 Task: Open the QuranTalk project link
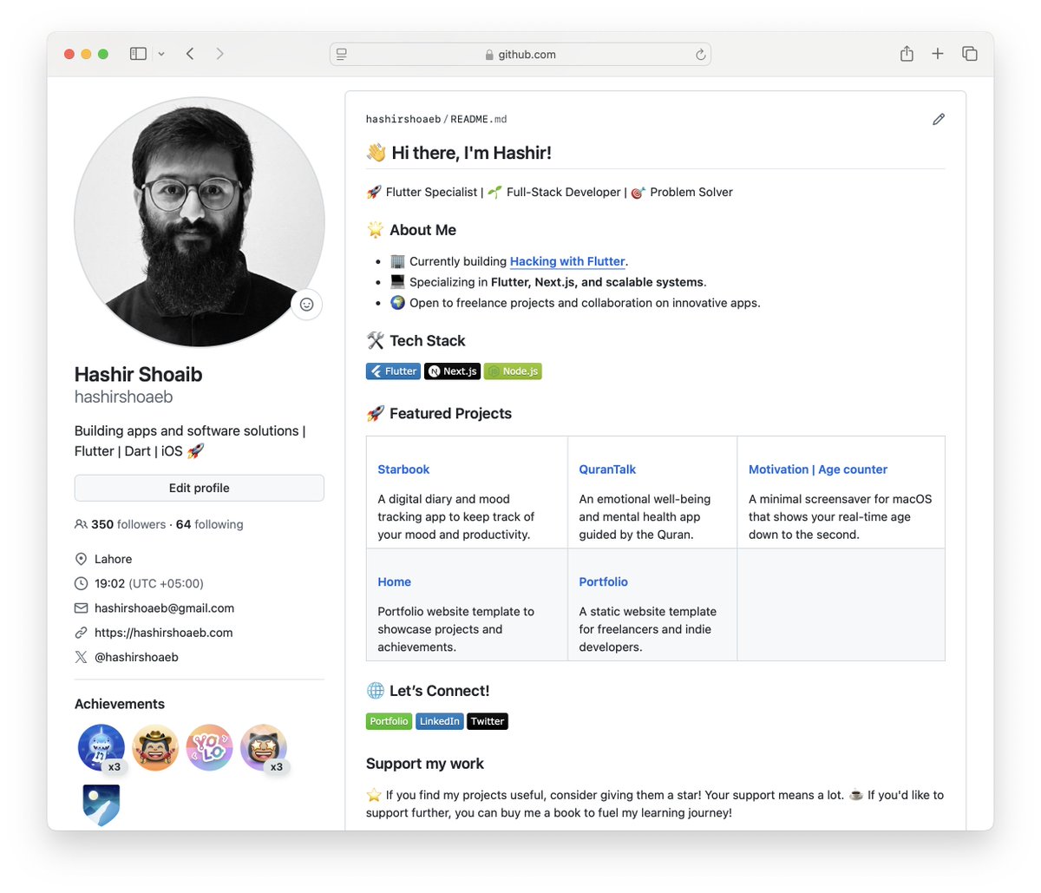point(607,469)
